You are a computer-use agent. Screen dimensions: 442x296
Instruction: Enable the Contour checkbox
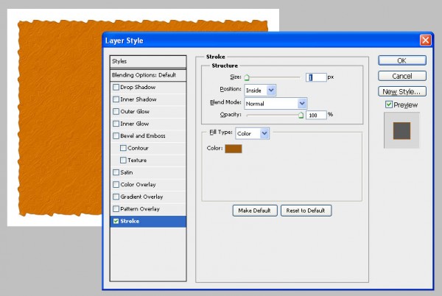click(x=123, y=148)
